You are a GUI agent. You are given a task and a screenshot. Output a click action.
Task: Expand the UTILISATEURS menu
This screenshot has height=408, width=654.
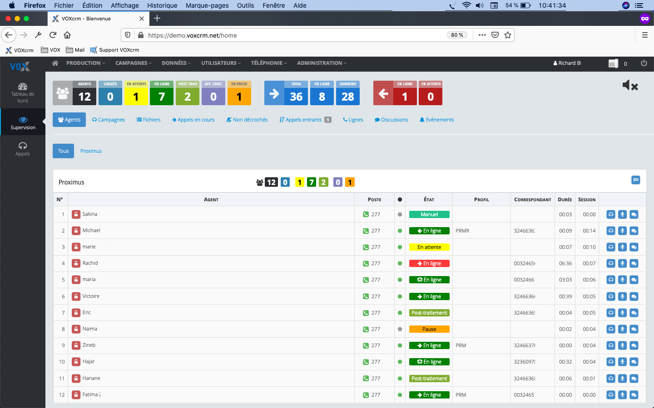221,63
